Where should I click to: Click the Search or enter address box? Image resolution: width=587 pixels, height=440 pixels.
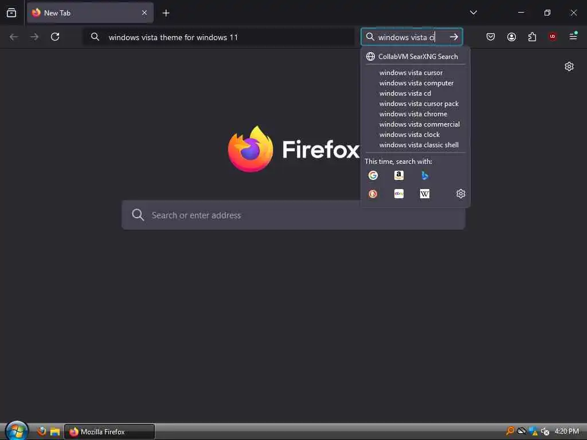click(x=293, y=215)
